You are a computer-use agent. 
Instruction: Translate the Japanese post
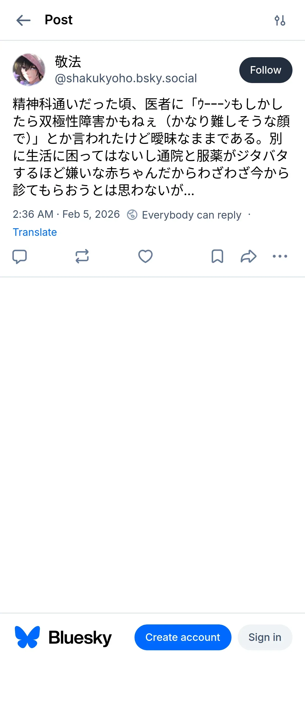[x=35, y=232]
